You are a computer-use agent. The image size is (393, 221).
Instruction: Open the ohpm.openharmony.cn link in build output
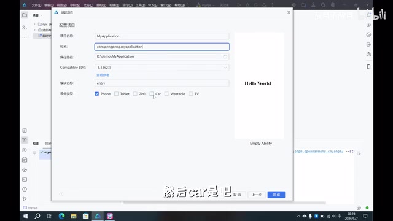pos(318,152)
